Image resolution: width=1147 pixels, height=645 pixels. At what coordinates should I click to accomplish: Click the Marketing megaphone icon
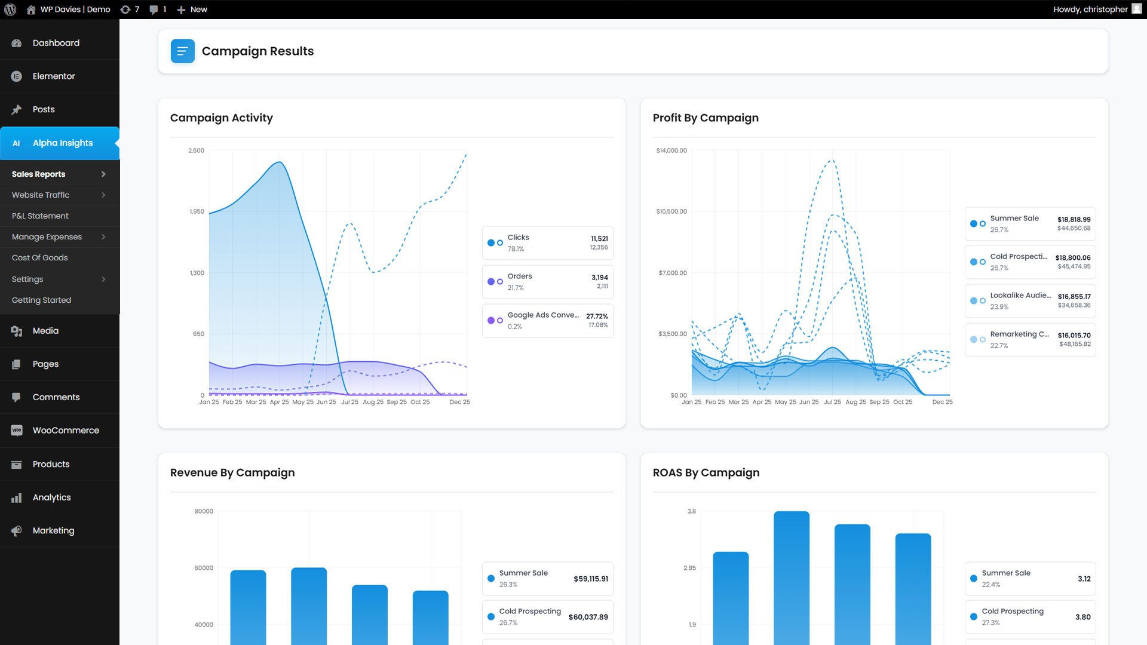coord(17,530)
